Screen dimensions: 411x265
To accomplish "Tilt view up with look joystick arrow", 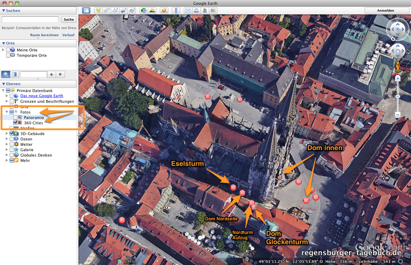I will click(x=398, y=24).
